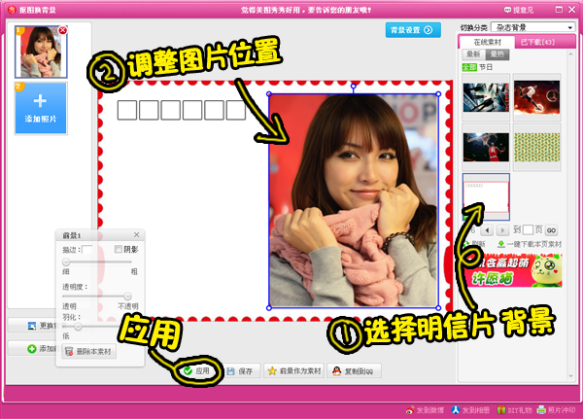The image size is (583, 419).
Task: Click the 应用 (Apply) button
Action: pyautogui.click(x=196, y=370)
